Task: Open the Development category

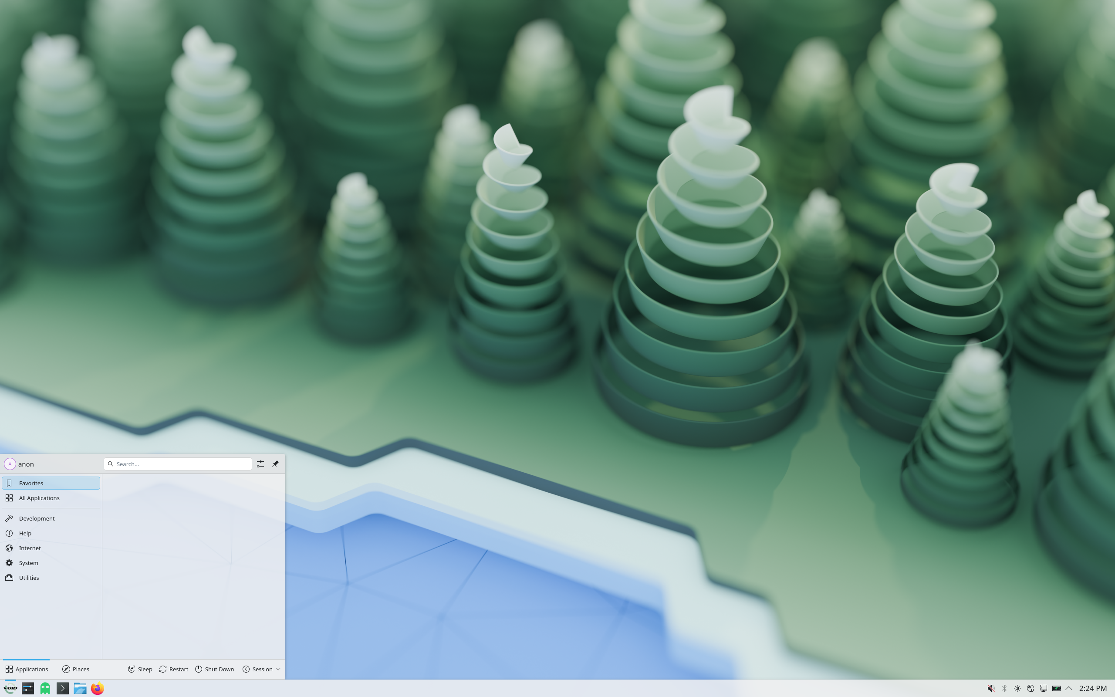Action: pos(51,518)
